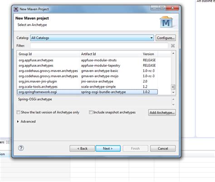Click the org.springframework.osgi group id
Viewport: 215px width, 182px height.
tap(38, 92)
